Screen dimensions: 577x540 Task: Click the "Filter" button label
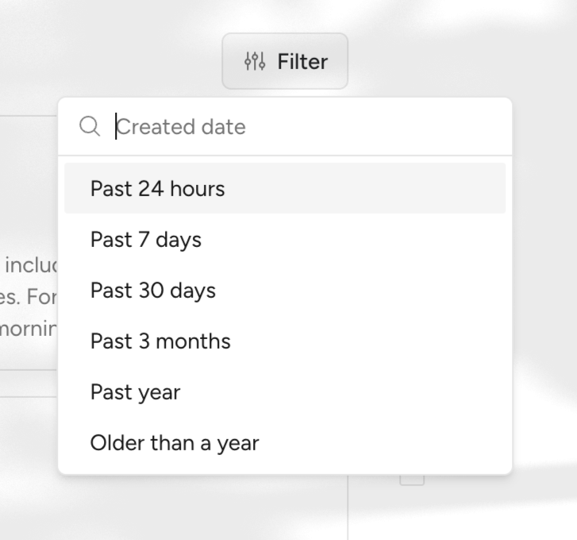click(302, 61)
